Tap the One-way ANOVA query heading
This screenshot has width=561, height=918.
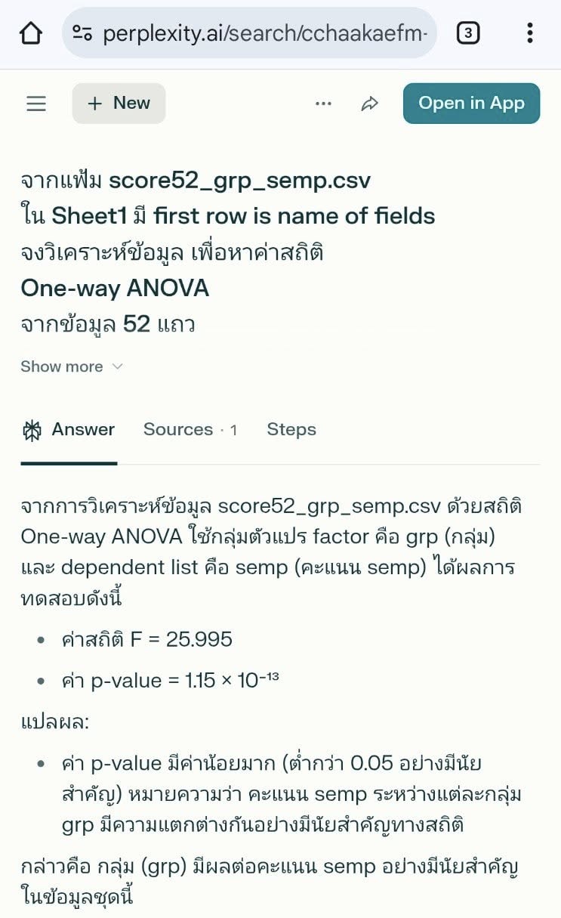[115, 288]
